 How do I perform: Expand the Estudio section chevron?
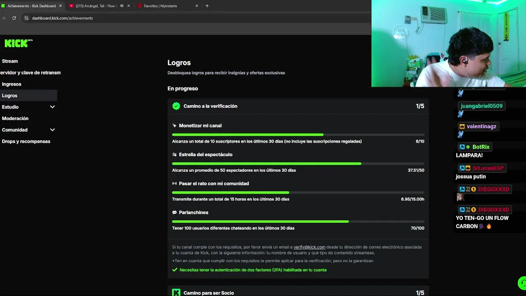tap(52, 107)
